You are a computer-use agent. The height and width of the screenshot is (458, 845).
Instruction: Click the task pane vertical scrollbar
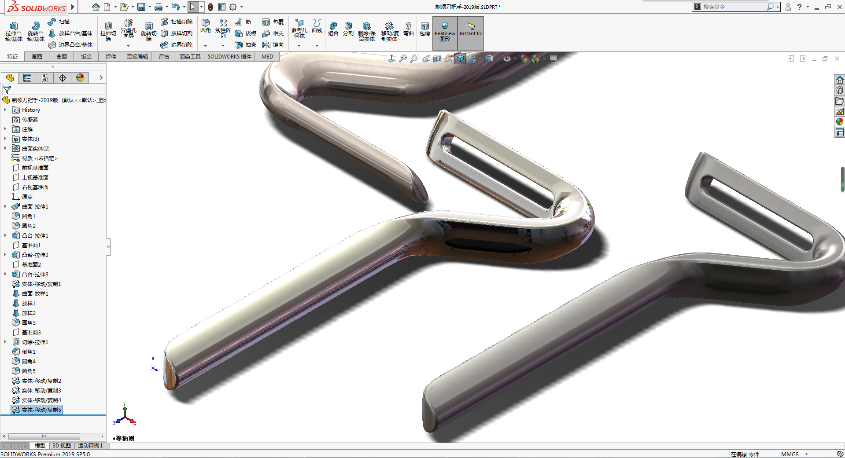pyautogui.click(x=842, y=180)
